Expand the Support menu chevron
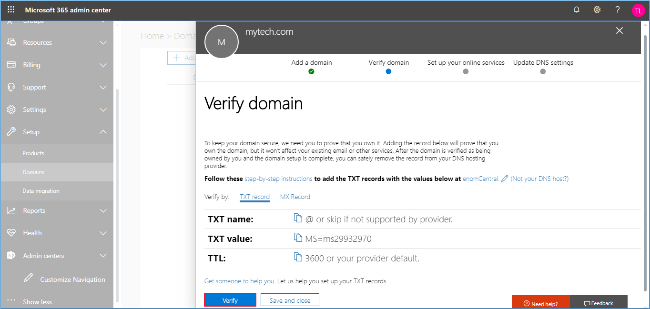 tap(103, 87)
